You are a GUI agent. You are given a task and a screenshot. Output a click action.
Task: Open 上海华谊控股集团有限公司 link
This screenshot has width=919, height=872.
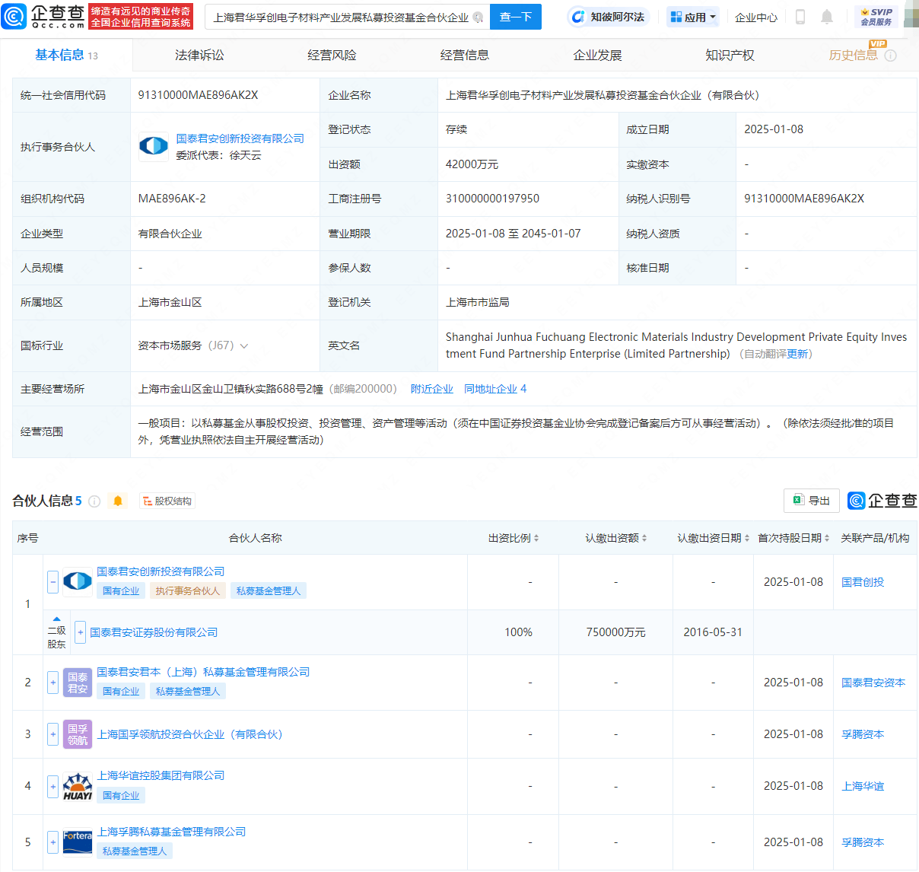pyautogui.click(x=161, y=775)
